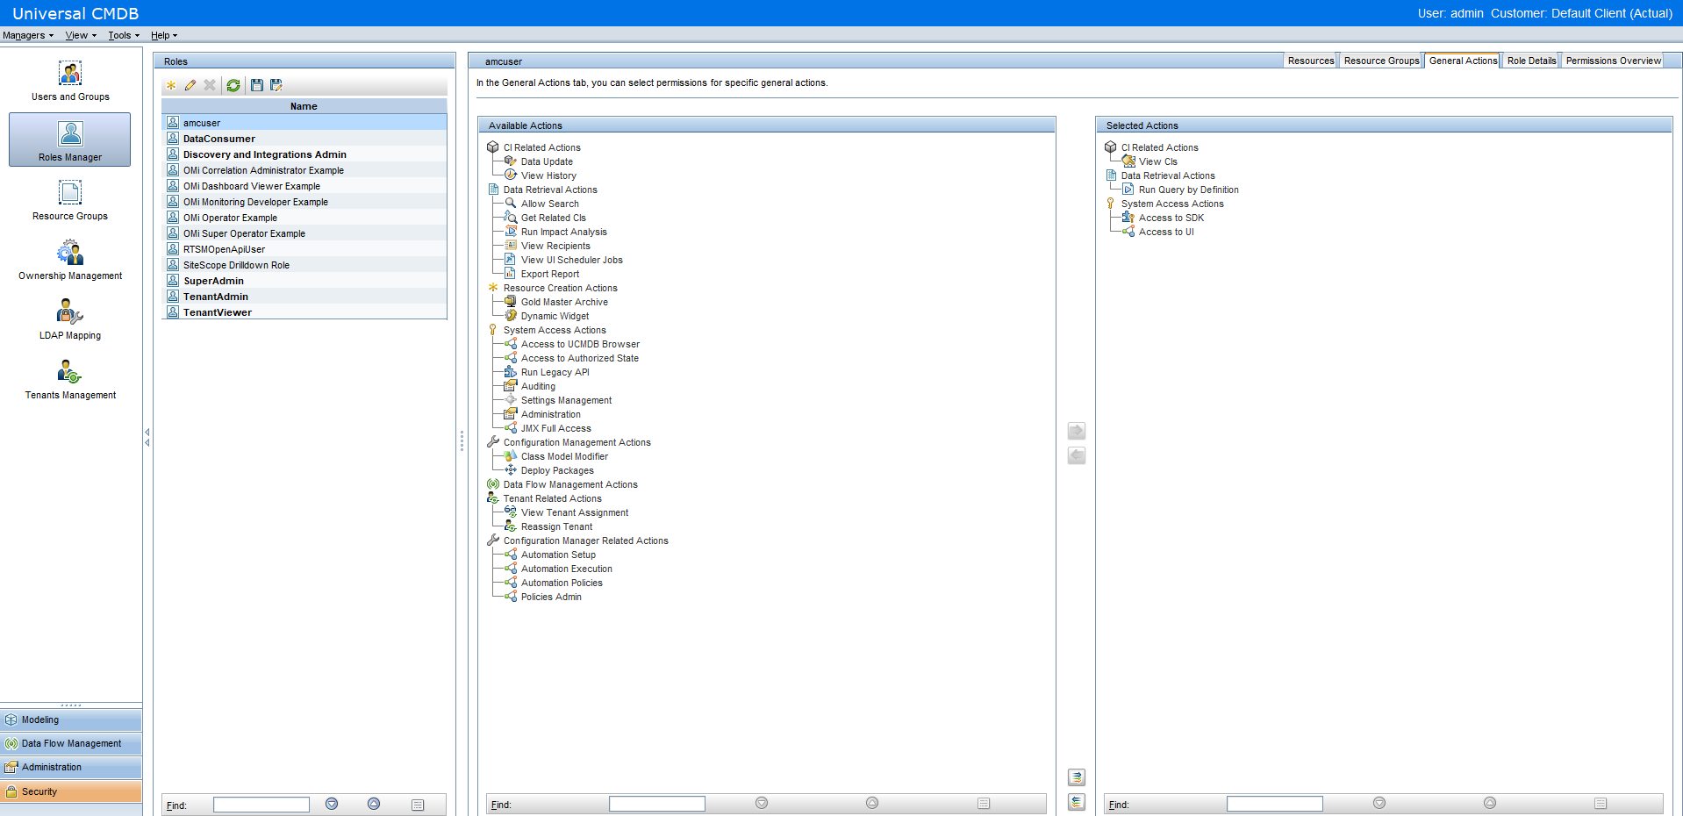Select Access to SDK in Selected Actions

(x=1171, y=218)
